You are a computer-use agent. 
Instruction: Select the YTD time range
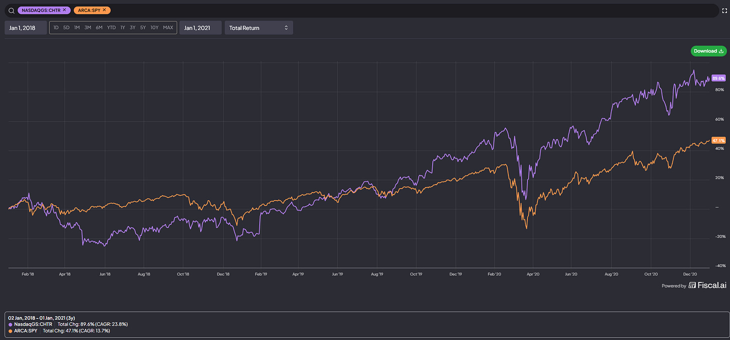point(111,28)
